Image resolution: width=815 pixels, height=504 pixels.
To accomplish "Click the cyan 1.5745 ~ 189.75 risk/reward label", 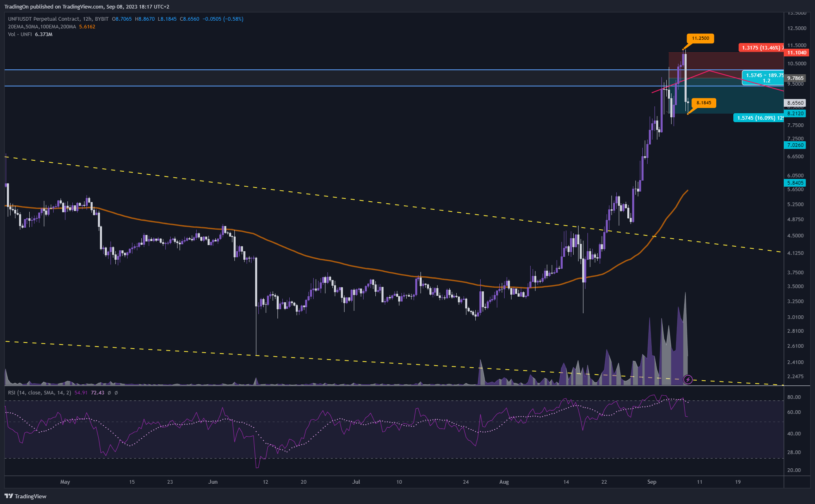I will point(763,78).
